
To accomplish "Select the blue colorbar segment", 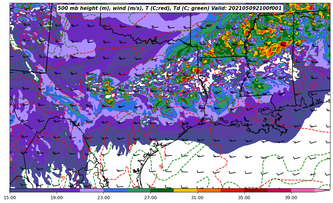I will [x=115, y=190].
